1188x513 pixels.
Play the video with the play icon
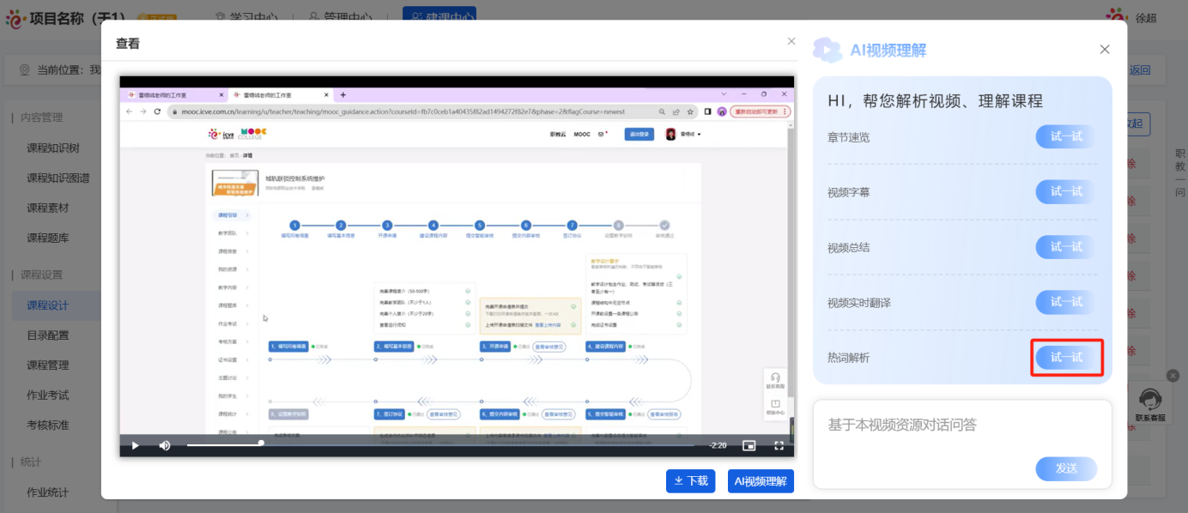(x=135, y=445)
